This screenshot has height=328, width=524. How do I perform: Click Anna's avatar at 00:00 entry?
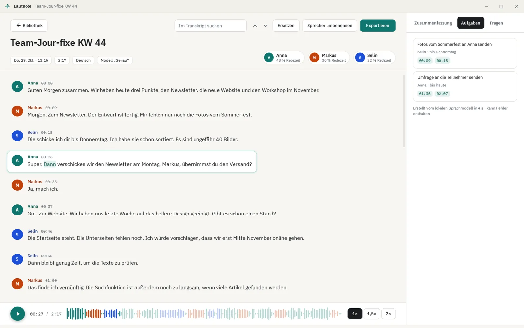point(17,87)
